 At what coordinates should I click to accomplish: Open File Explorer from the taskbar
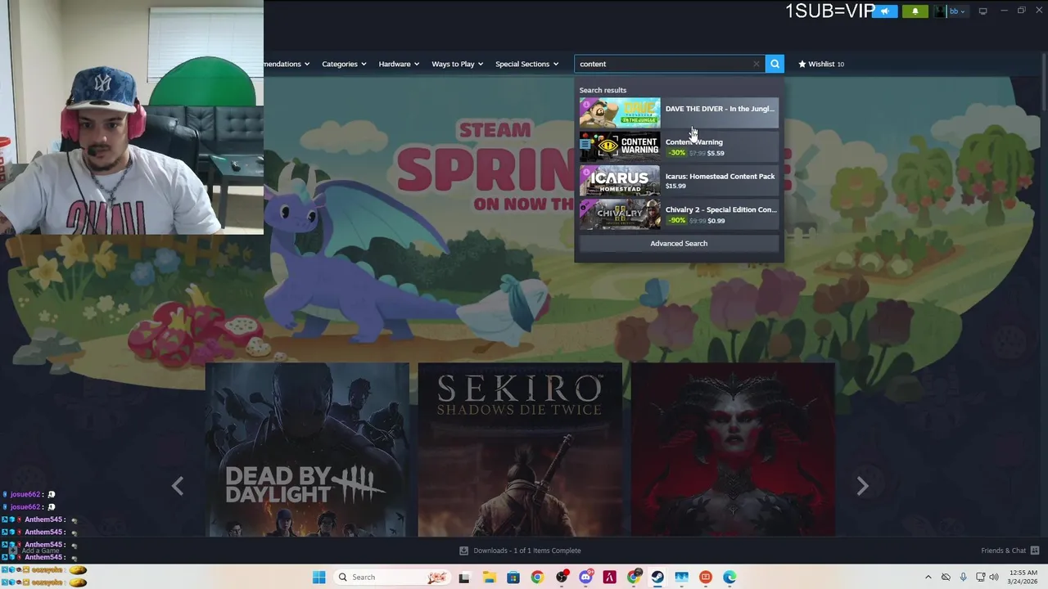pyautogui.click(x=489, y=578)
